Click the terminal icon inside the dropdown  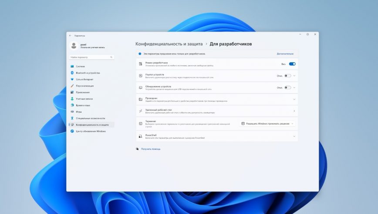(243, 124)
